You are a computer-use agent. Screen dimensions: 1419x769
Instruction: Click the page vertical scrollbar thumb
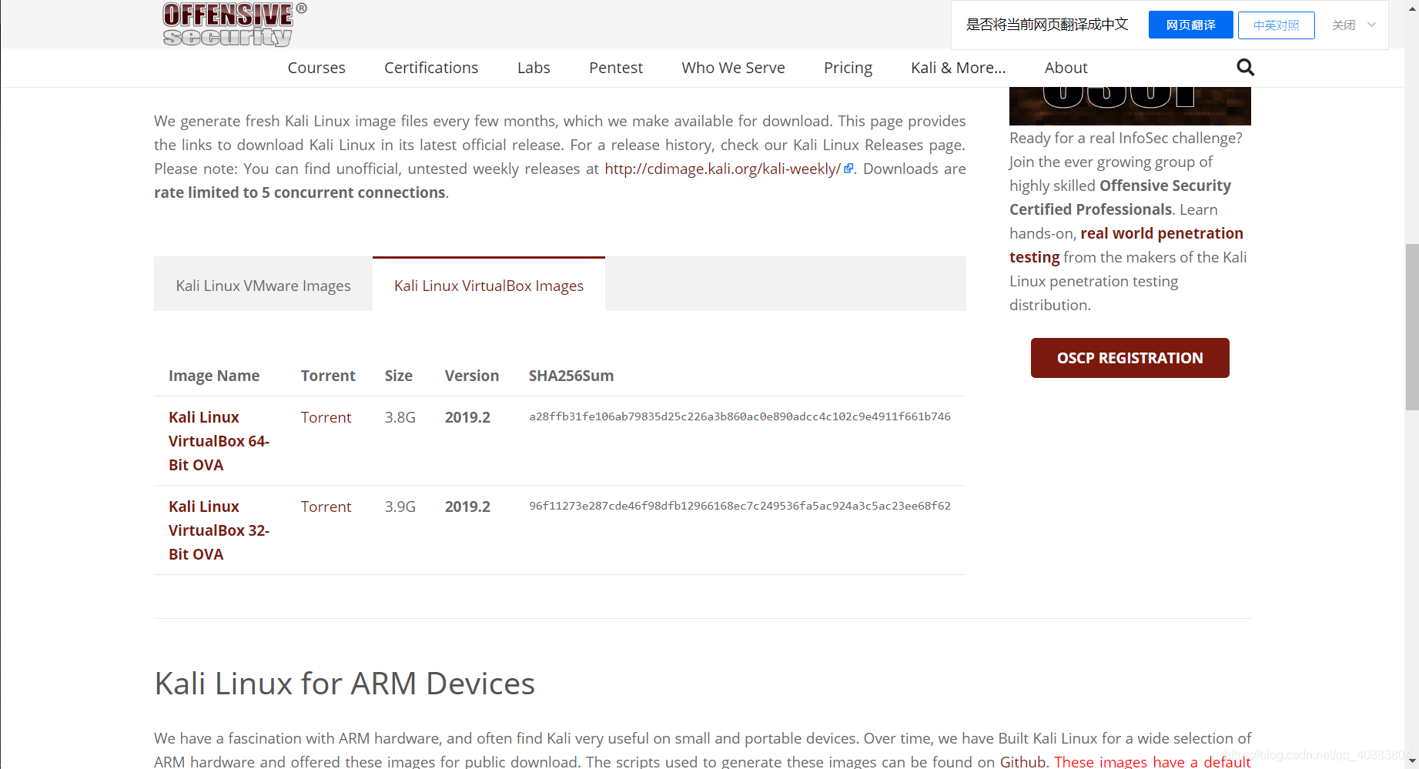[1411, 327]
